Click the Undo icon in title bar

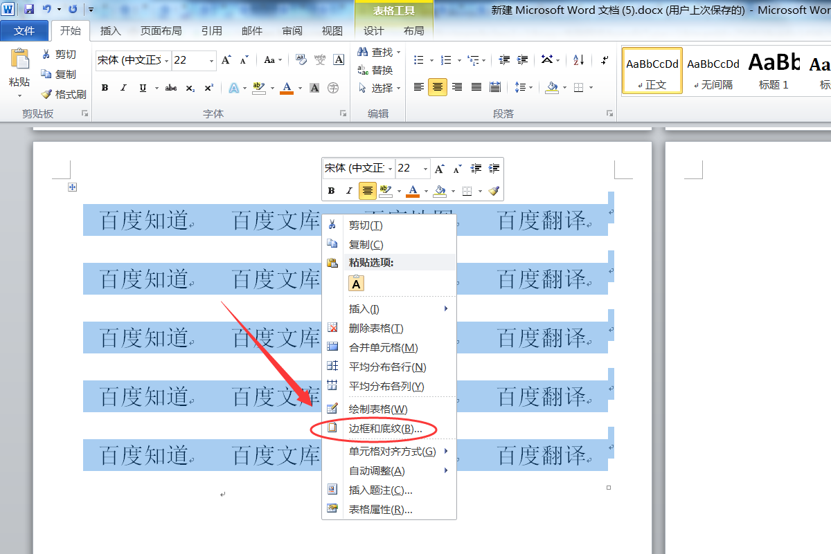(x=47, y=10)
